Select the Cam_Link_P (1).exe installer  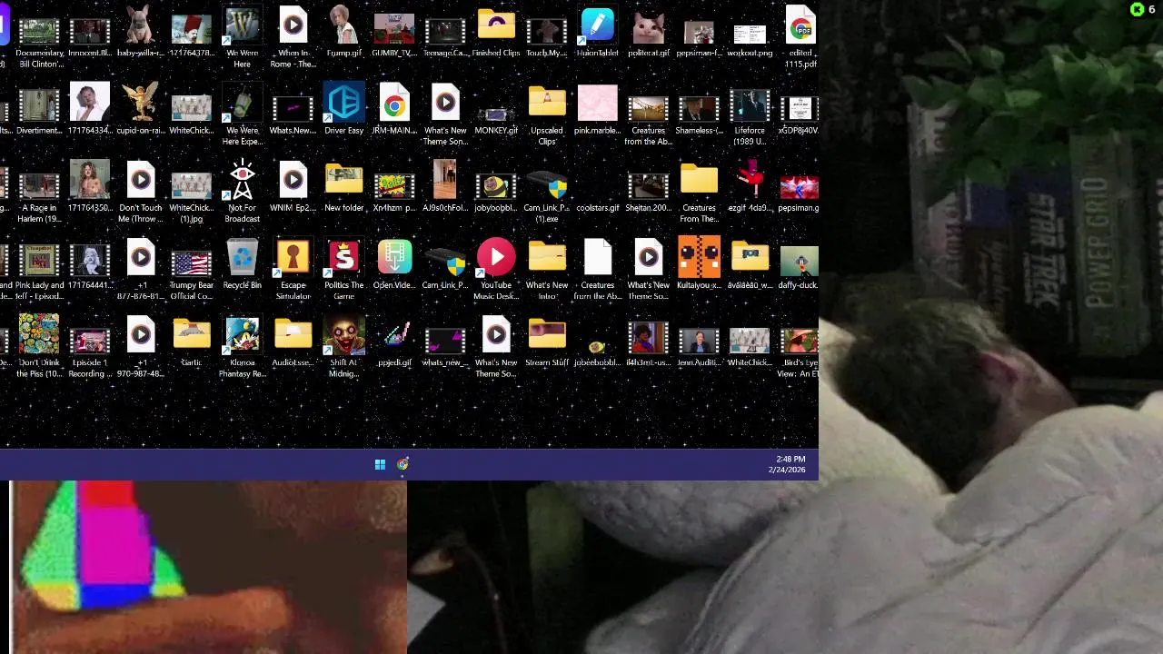click(x=547, y=193)
